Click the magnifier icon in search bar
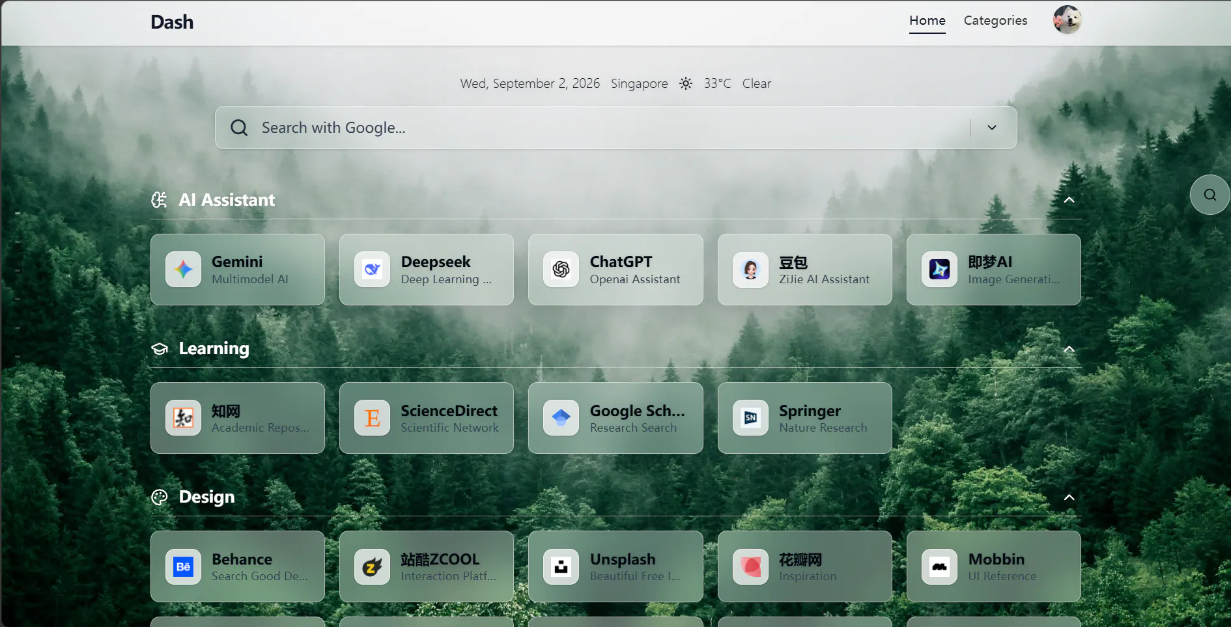This screenshot has height=627, width=1231. coord(239,128)
